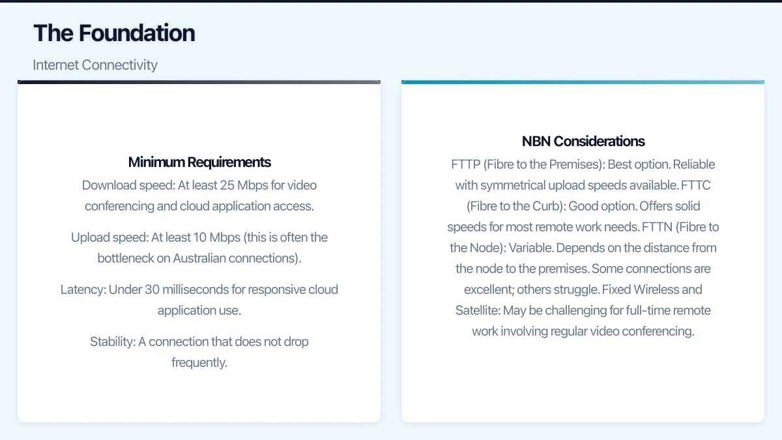Click the teal accent bar above right card
This screenshot has height=440, width=782.
click(x=583, y=82)
